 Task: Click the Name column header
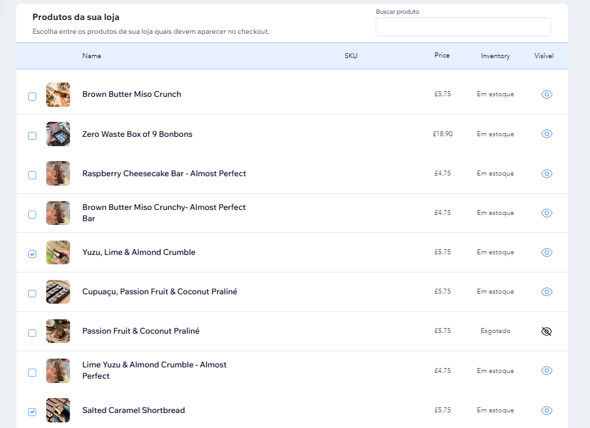point(92,56)
